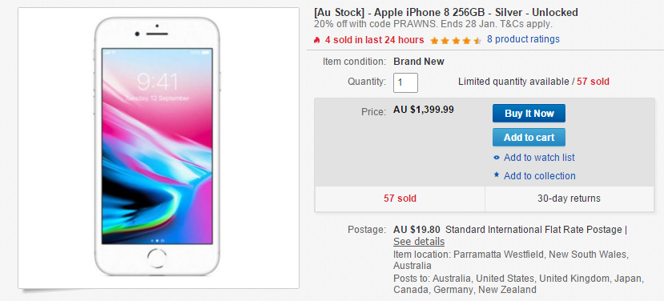The width and height of the screenshot is (664, 301).
Task: Click the iPhone home button in image
Action: point(157,258)
